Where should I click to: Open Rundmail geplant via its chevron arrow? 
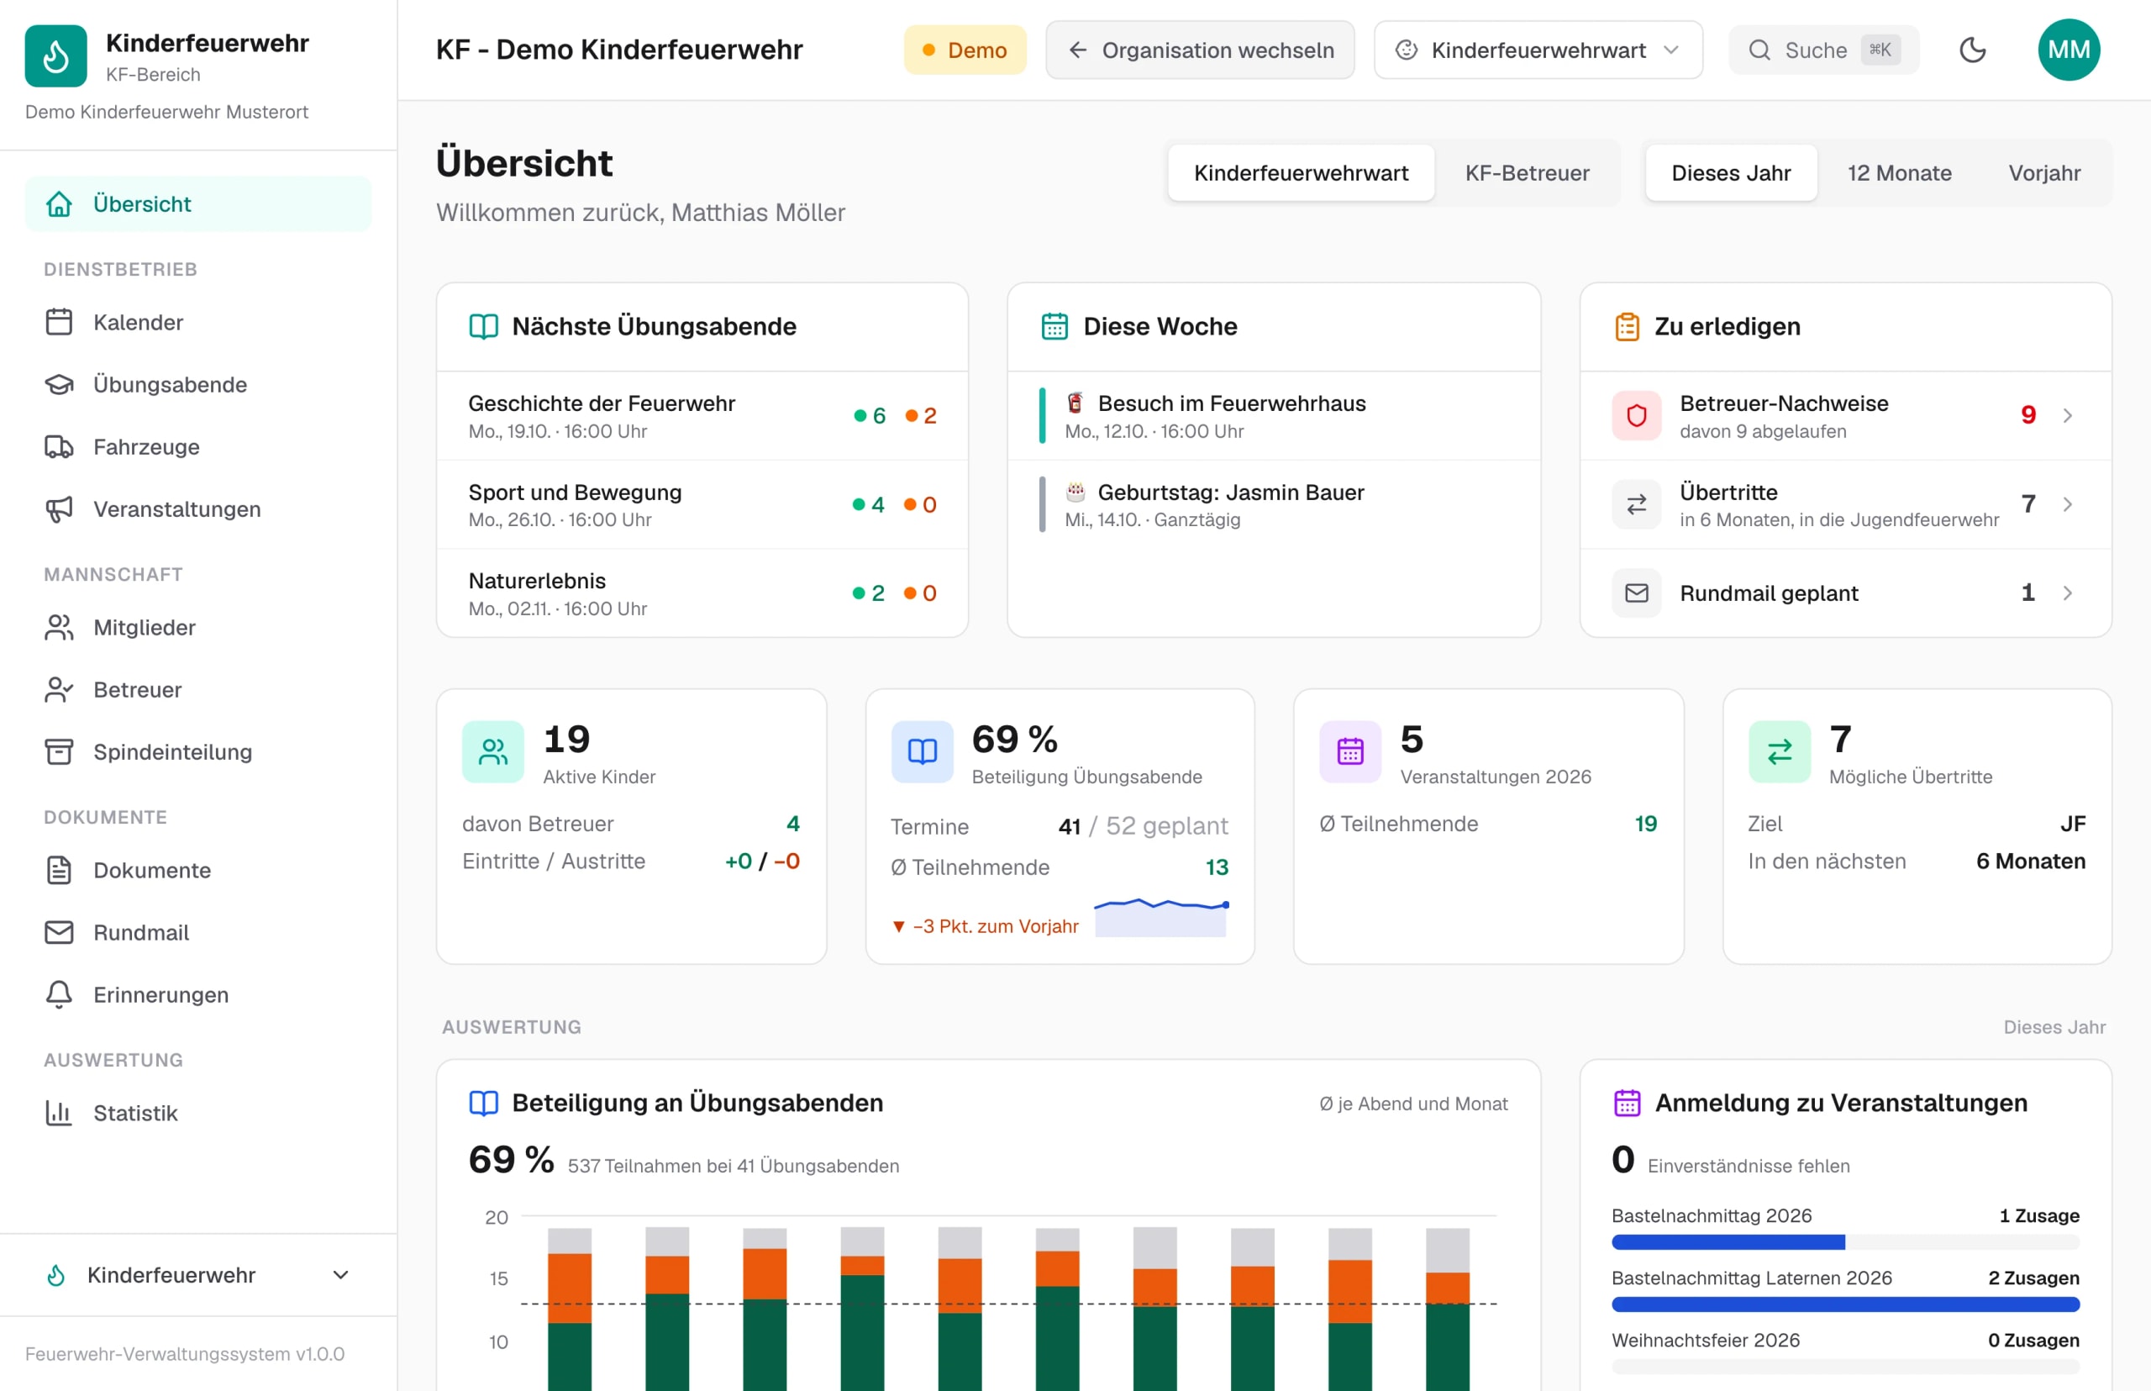pyautogui.click(x=2067, y=593)
